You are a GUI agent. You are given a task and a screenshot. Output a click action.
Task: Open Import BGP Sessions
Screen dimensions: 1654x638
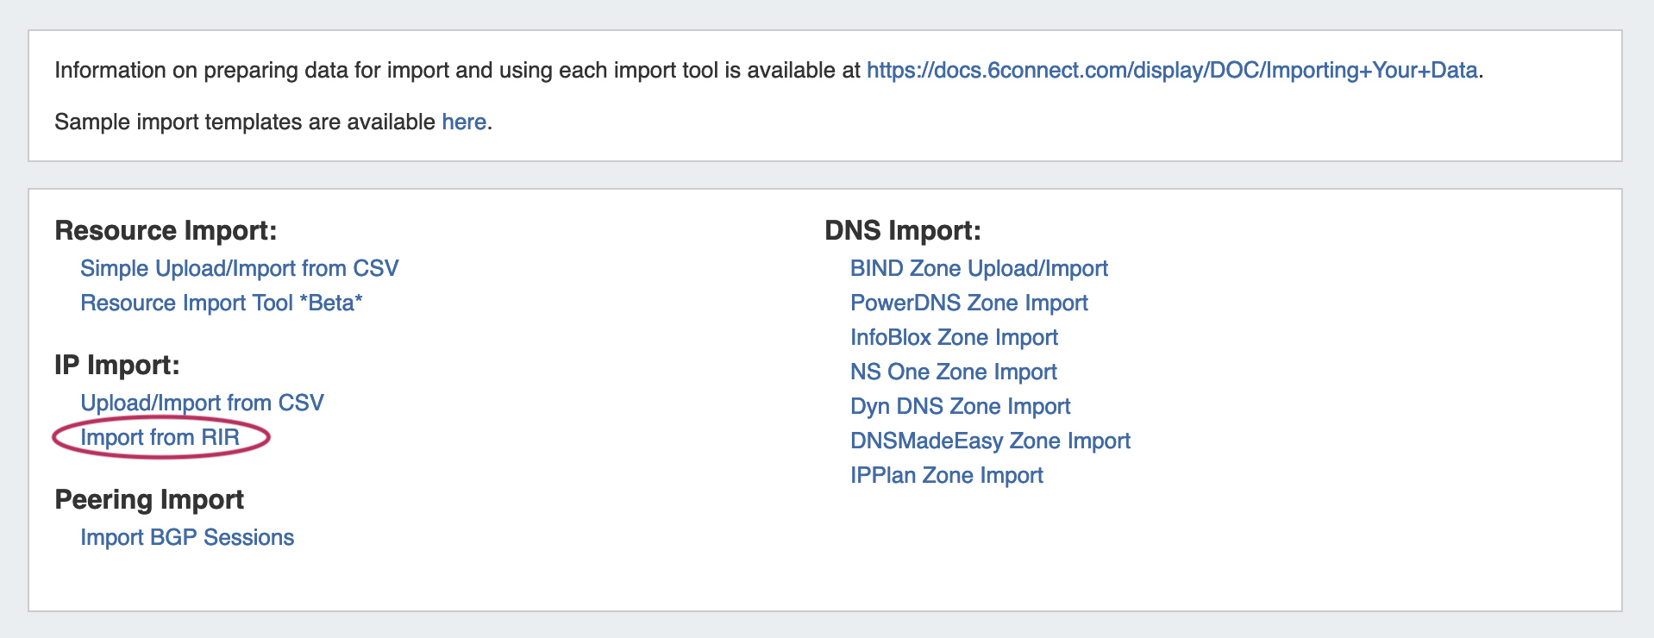(187, 537)
